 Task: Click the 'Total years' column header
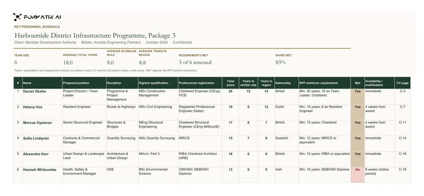pos(230,83)
